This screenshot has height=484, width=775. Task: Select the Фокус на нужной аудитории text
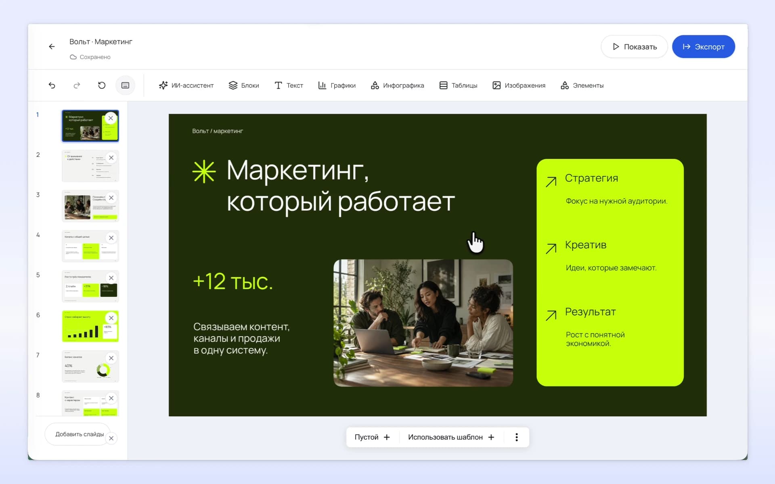[x=616, y=201]
